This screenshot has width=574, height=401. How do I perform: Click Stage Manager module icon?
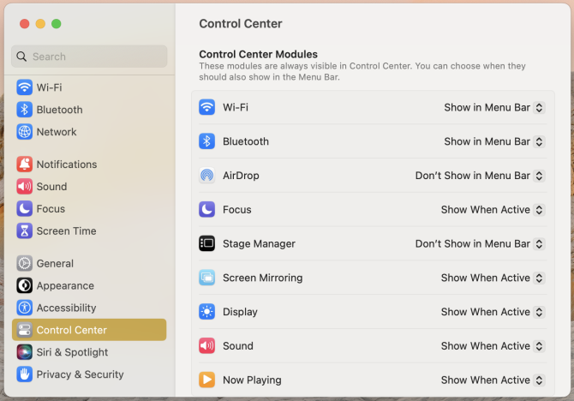click(206, 243)
